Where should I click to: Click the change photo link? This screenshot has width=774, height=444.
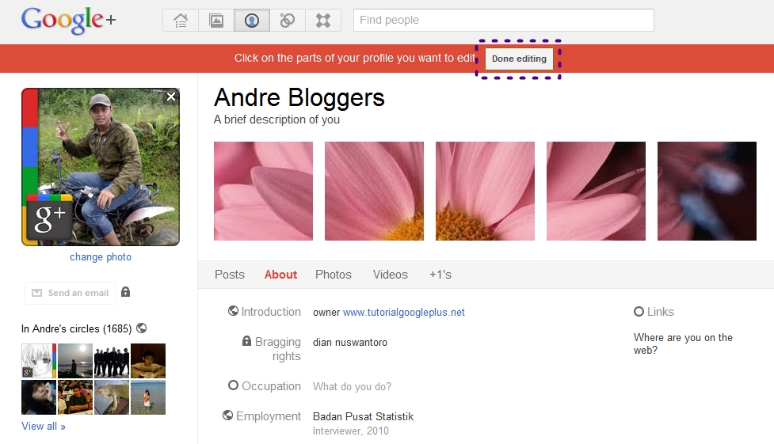(x=101, y=256)
